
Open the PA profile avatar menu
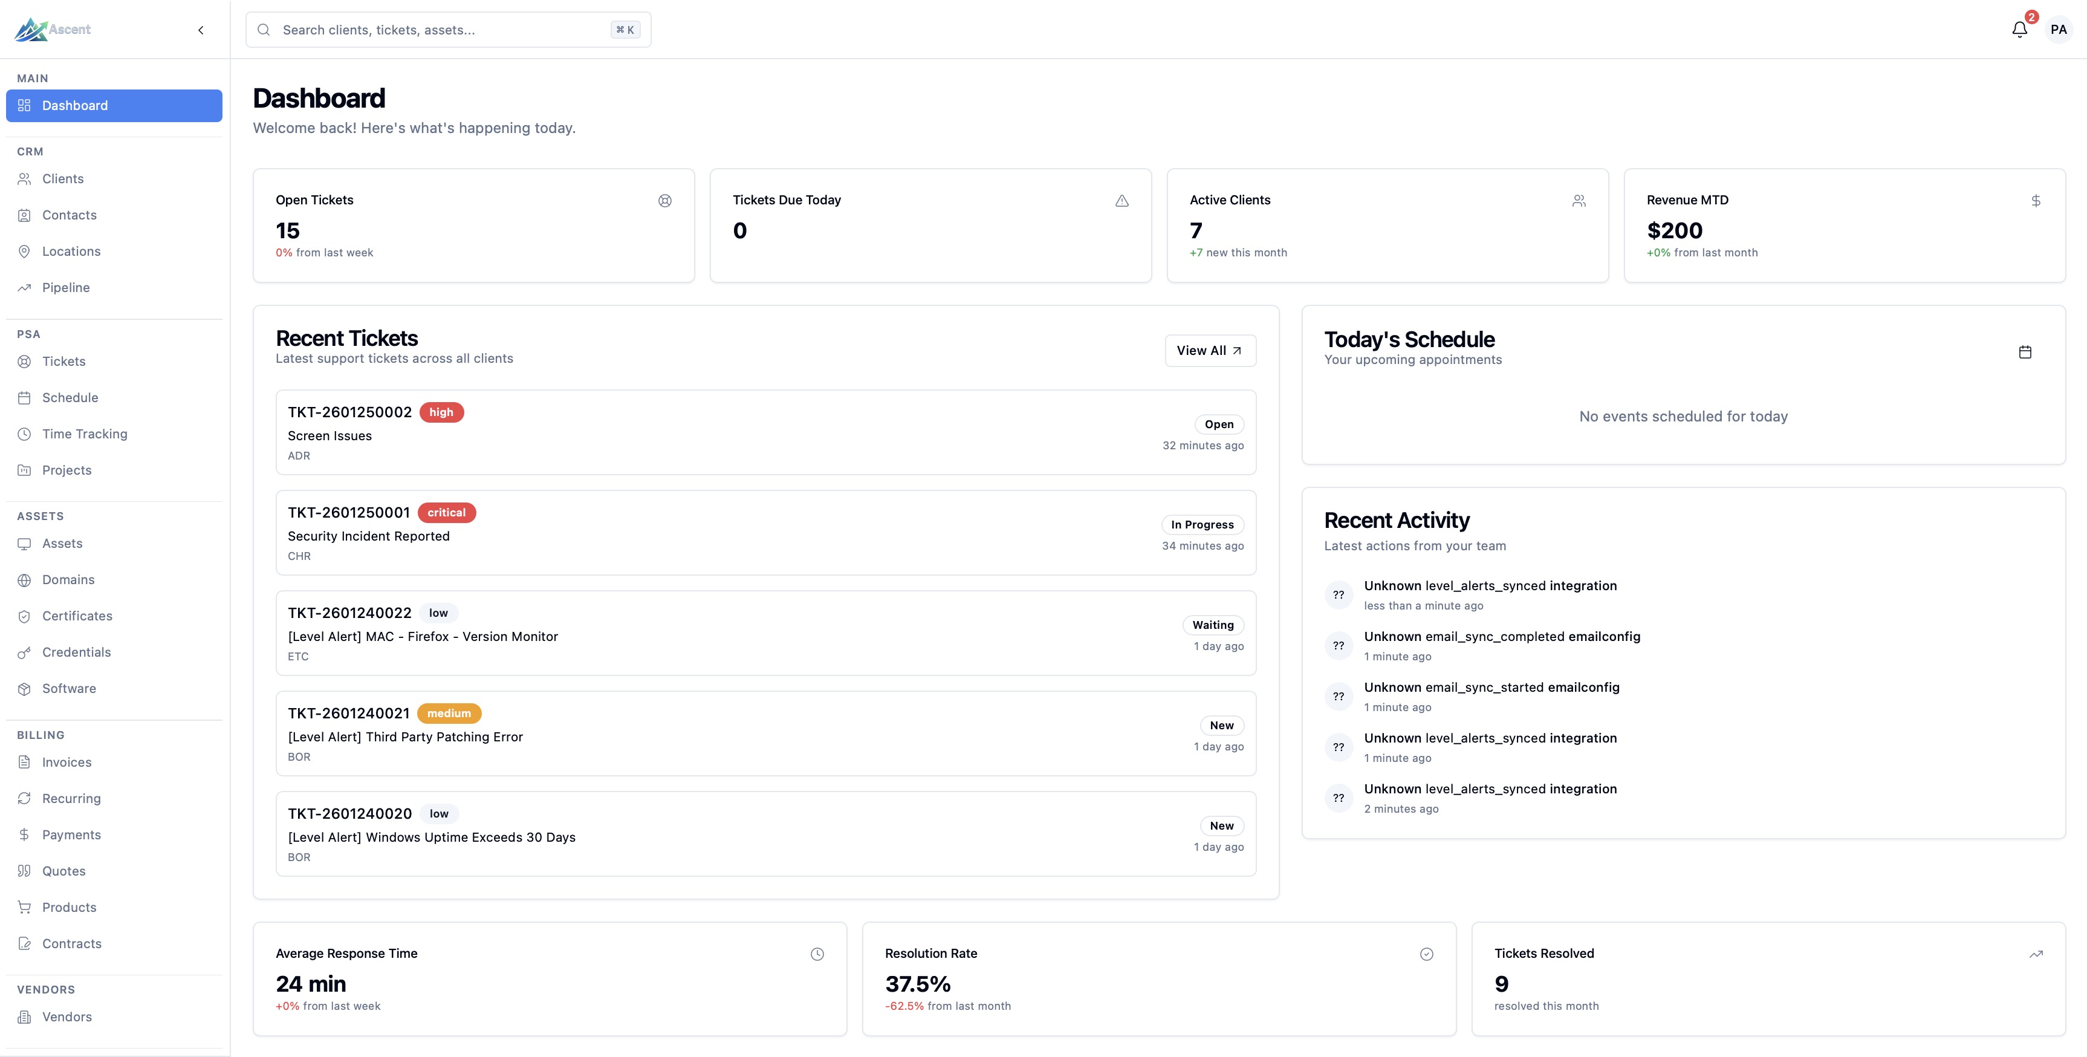(x=2059, y=29)
